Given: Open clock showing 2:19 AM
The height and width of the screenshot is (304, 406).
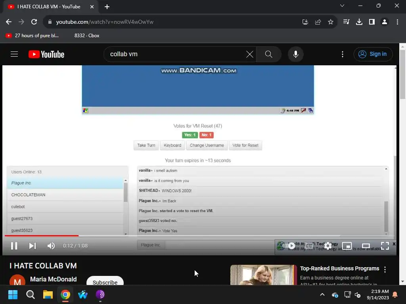Looking at the screenshot, I should [378, 294].
